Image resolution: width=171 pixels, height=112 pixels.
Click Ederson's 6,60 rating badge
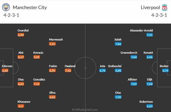click(5, 71)
